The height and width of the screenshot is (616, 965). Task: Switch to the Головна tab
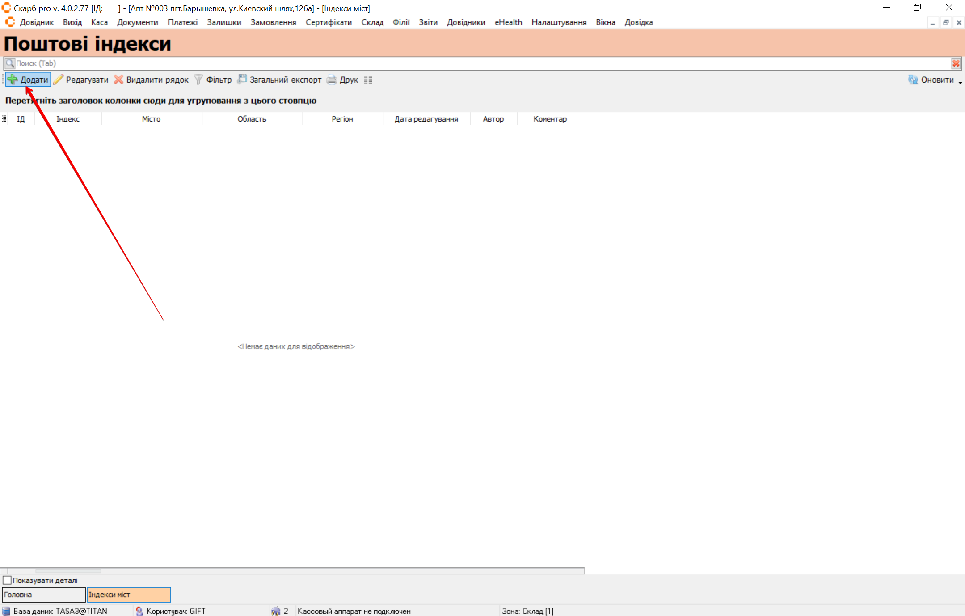click(43, 595)
